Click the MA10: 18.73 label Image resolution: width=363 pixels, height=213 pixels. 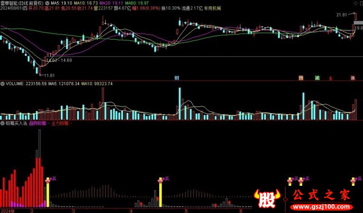click(x=86, y=3)
